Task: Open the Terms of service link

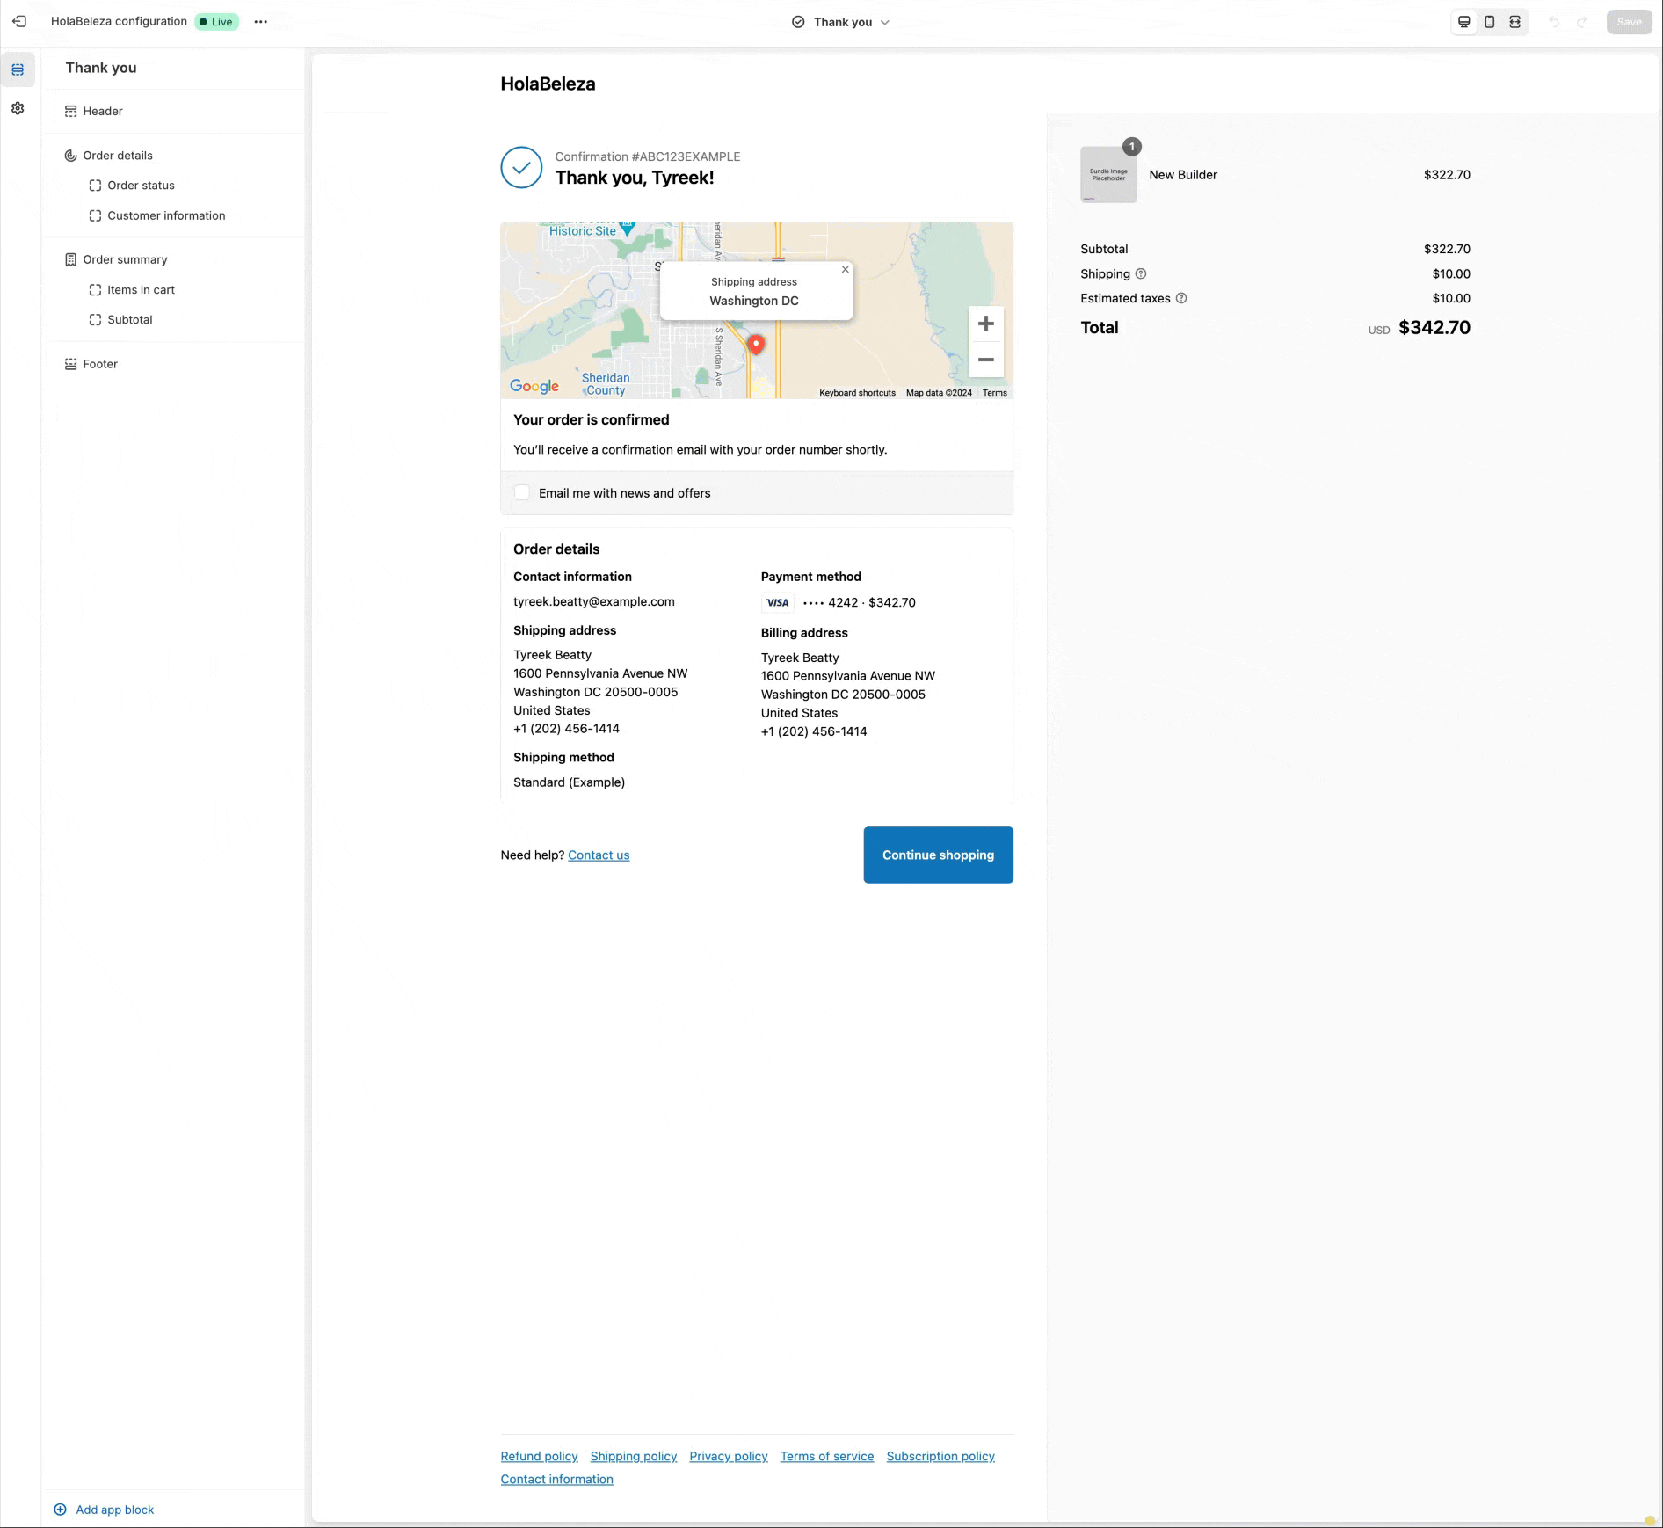Action: [827, 1457]
